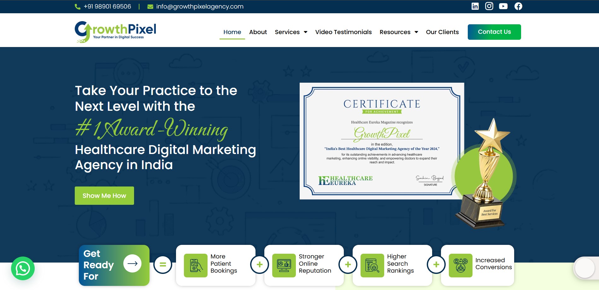Screen dimensions: 599x290
Task: Click the Increased Conversions text
Action: (x=494, y=263)
